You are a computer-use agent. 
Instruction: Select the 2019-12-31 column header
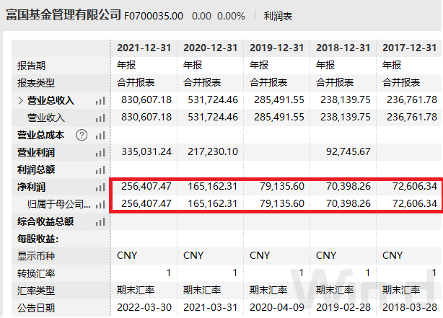[277, 48]
